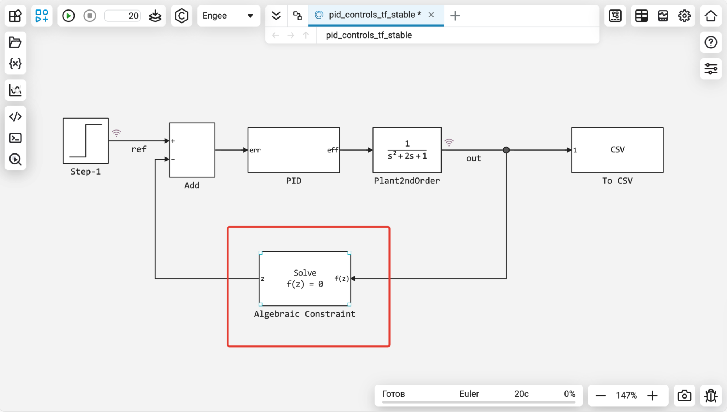Viewport: 727px width, 412px height.
Task: Open the script editor icon
Action: click(x=15, y=116)
